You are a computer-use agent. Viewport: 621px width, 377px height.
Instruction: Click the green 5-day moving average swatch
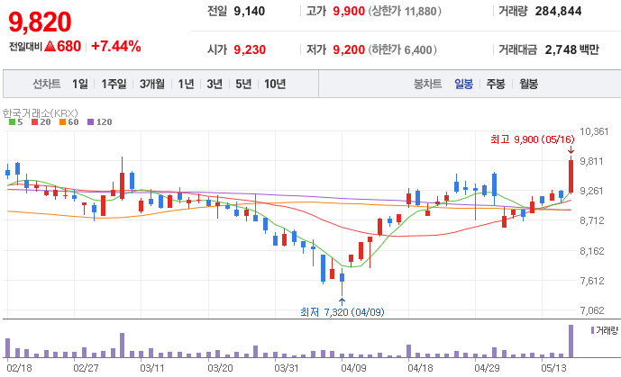coord(13,122)
